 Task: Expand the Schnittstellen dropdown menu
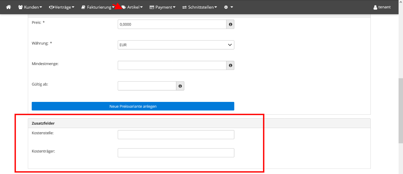coord(200,7)
